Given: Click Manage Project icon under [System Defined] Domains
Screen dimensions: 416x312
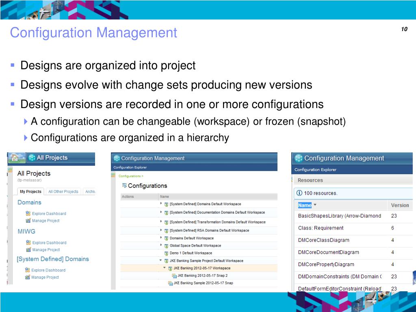Looking at the screenshot, I should [x=28, y=277].
